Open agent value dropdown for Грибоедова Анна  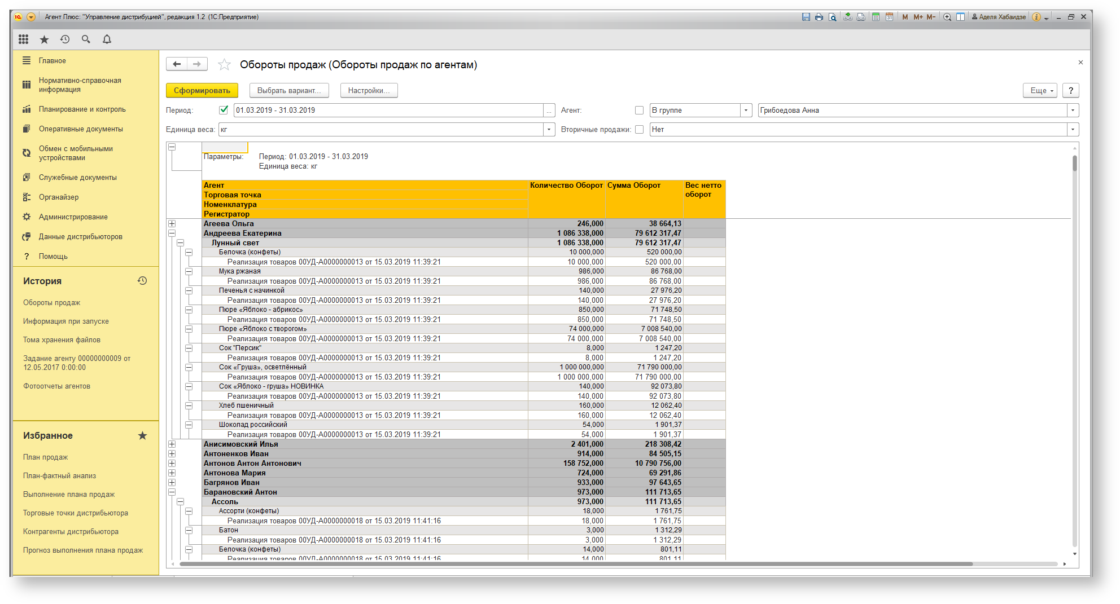click(x=1073, y=111)
